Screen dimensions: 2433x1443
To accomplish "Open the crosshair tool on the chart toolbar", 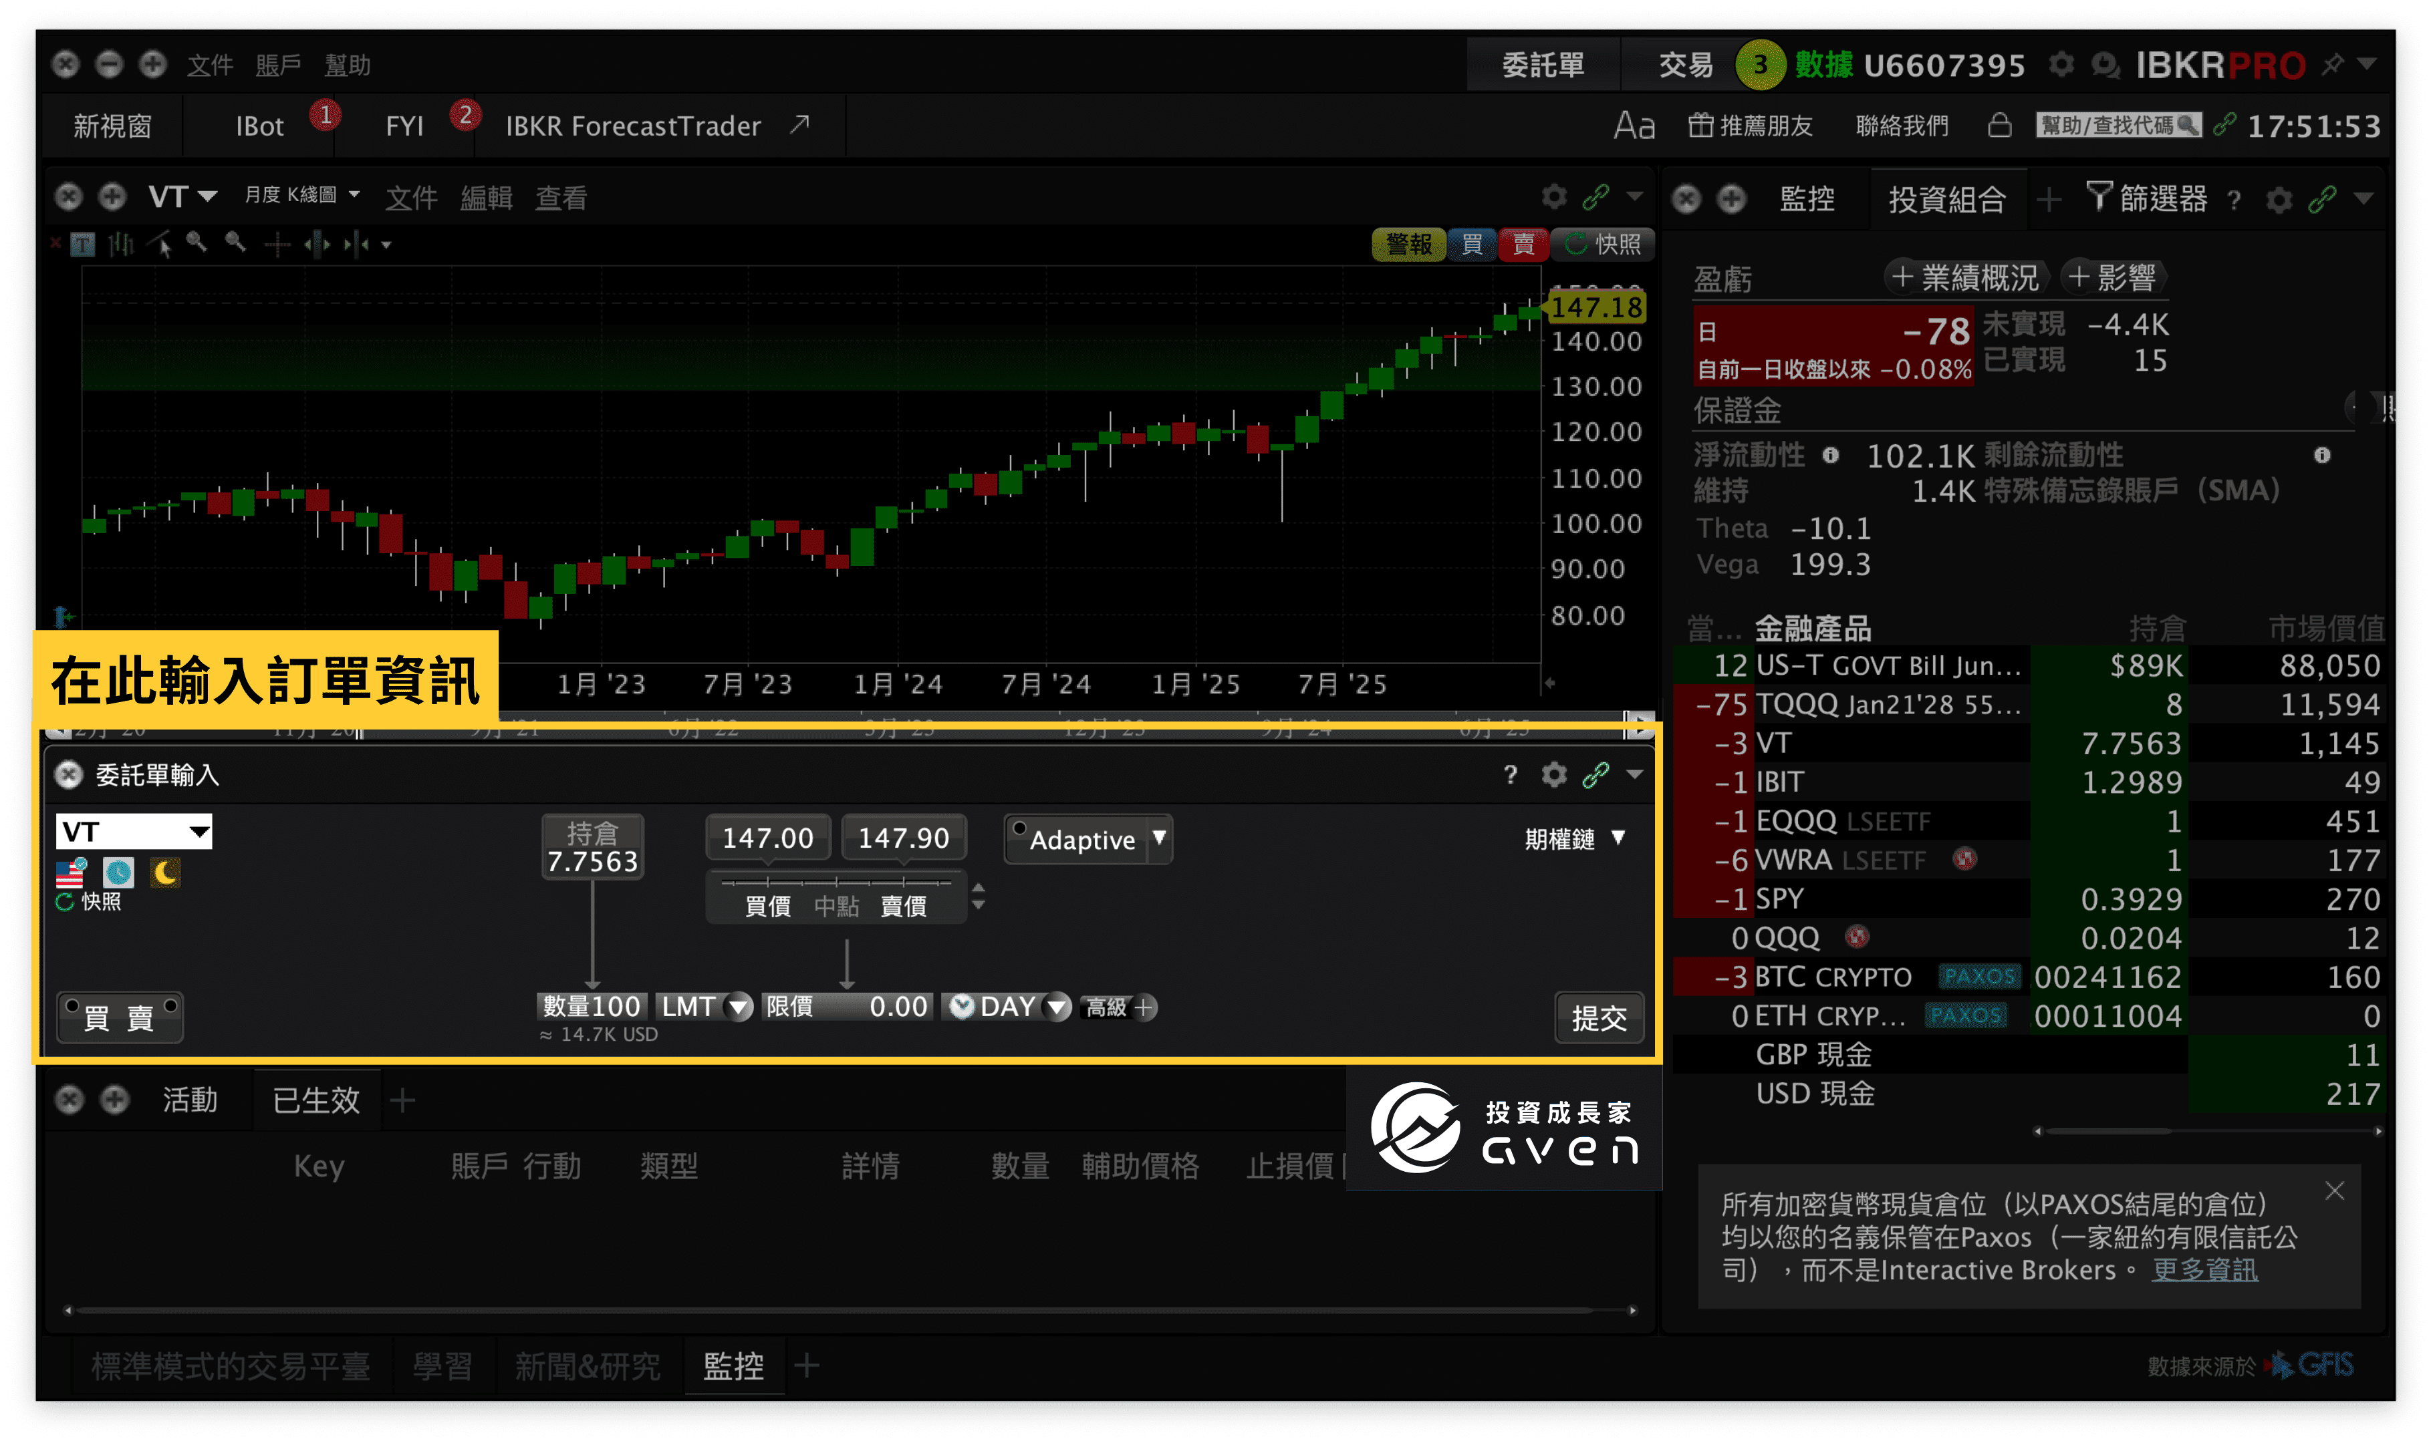I will point(278,245).
